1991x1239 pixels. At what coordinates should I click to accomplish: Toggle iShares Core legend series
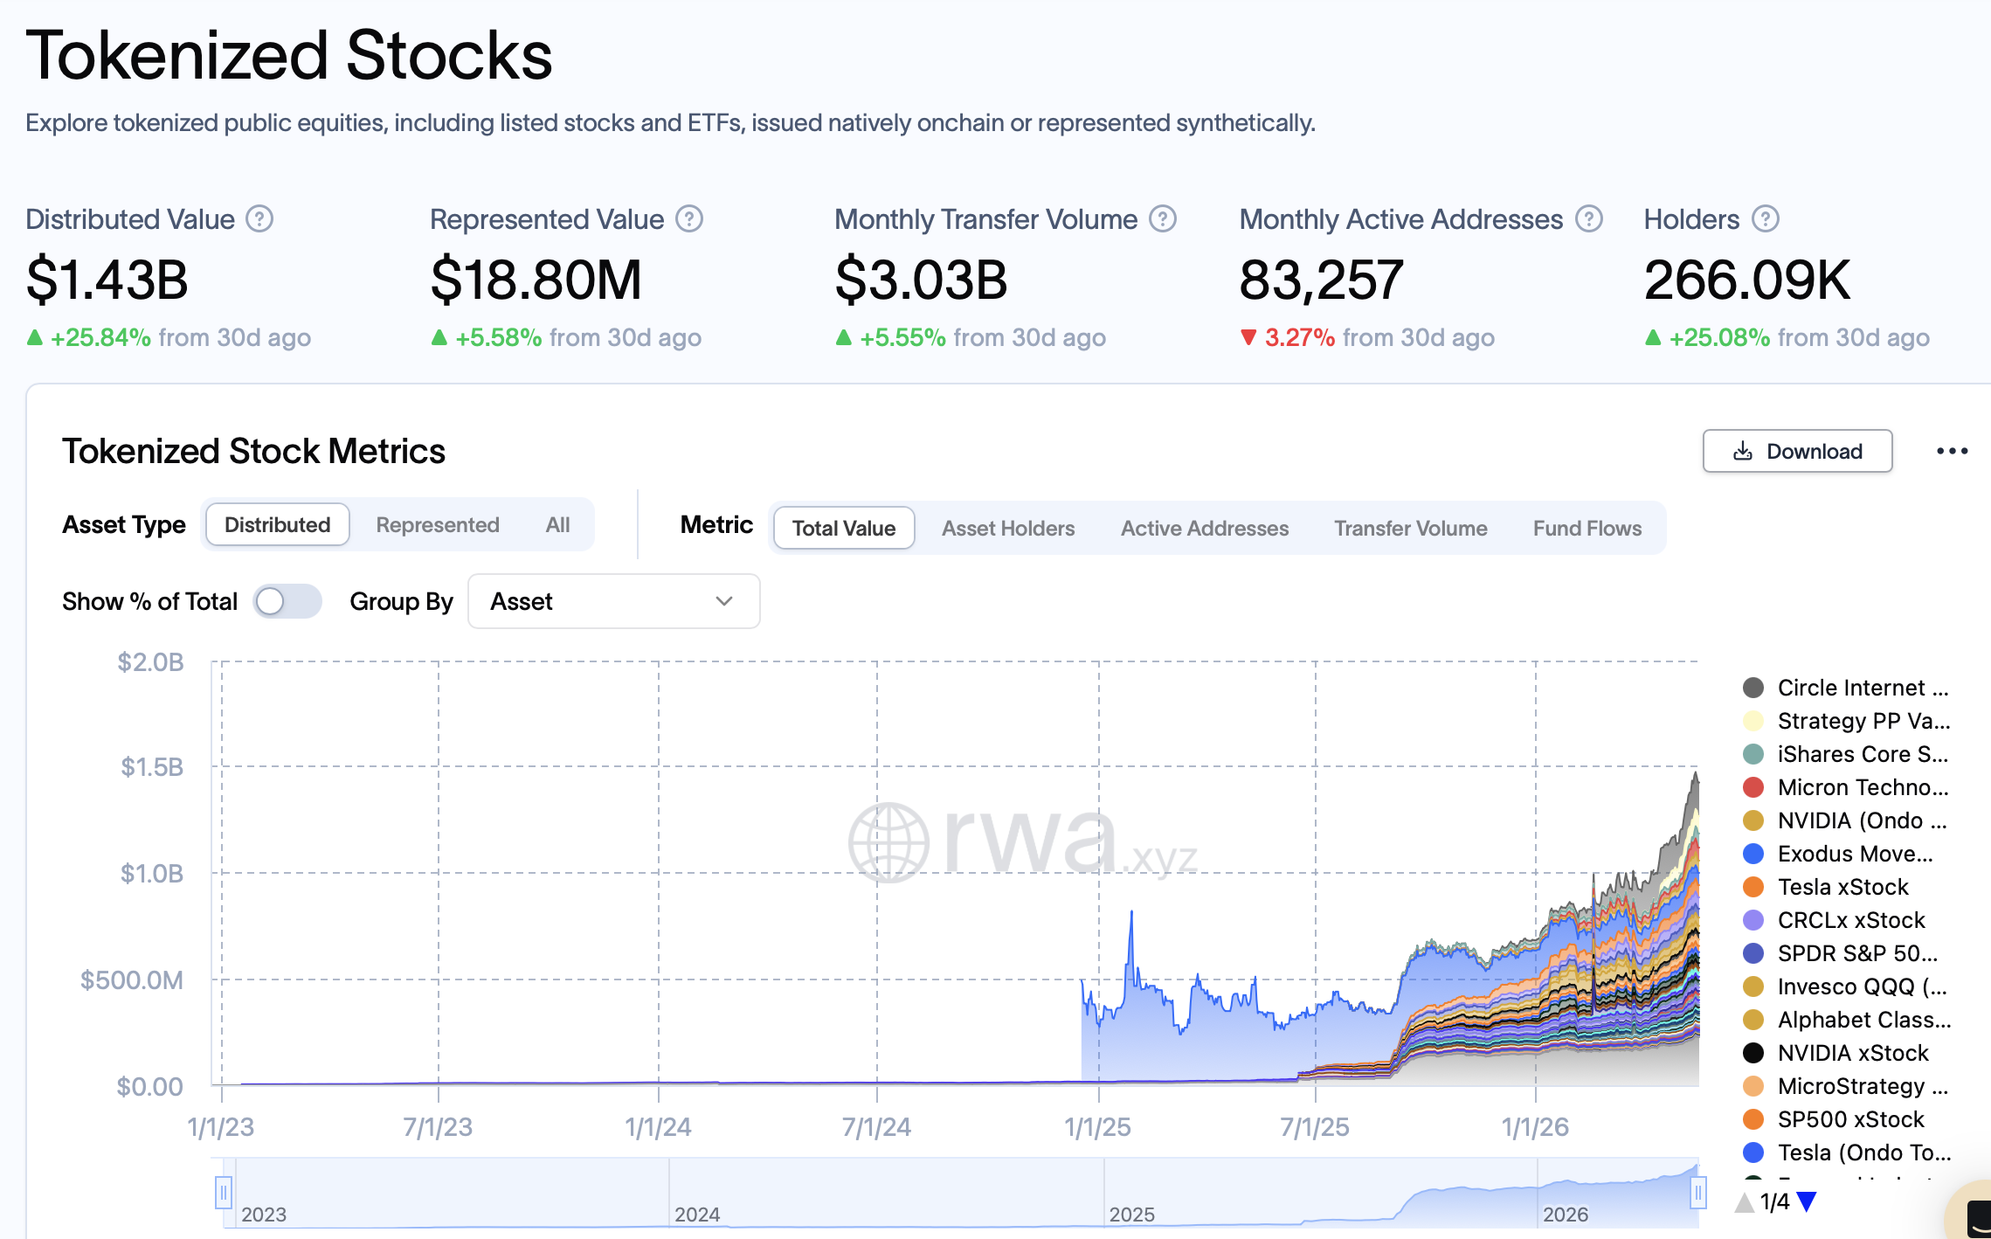1846,754
